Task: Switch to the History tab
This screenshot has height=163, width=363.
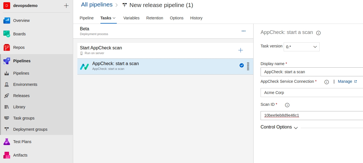Action: click(196, 18)
